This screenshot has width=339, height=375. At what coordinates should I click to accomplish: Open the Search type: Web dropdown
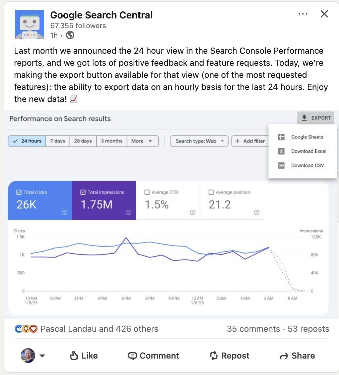coord(199,141)
